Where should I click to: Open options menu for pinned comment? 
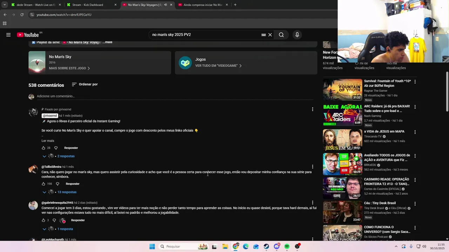coord(313,109)
